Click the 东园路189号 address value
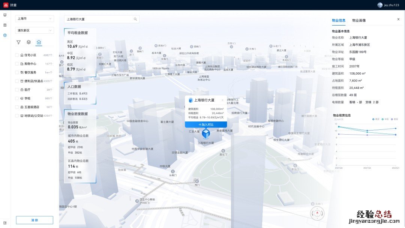Screen dimensions: 405x228 tap(358, 52)
